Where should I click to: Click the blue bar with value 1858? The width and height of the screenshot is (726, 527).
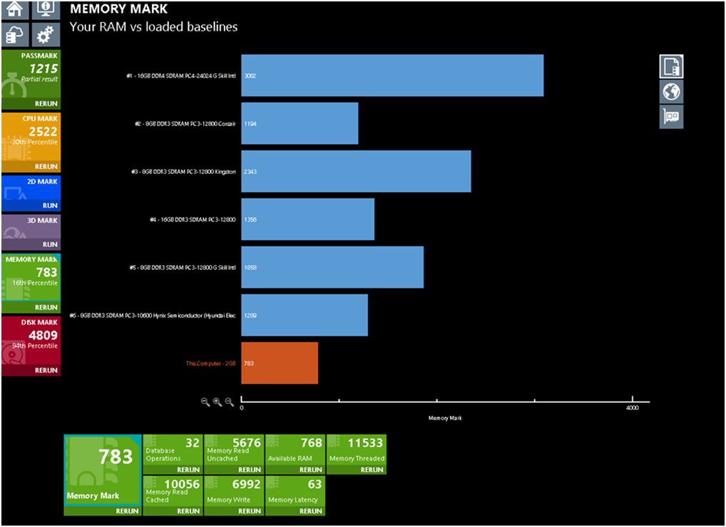tap(332, 267)
